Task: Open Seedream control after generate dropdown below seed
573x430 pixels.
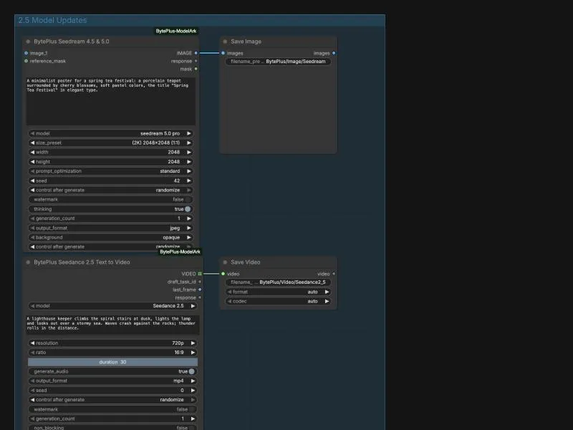Action: point(110,190)
